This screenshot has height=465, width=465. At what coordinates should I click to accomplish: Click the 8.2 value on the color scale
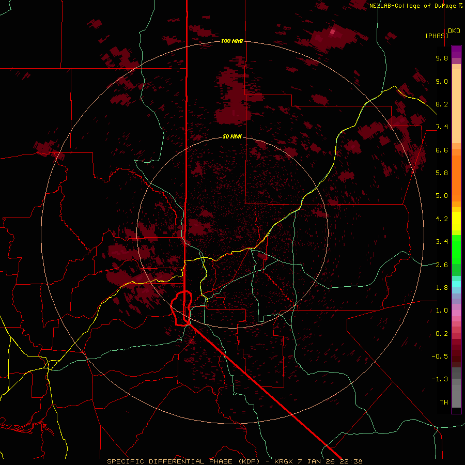pos(442,104)
